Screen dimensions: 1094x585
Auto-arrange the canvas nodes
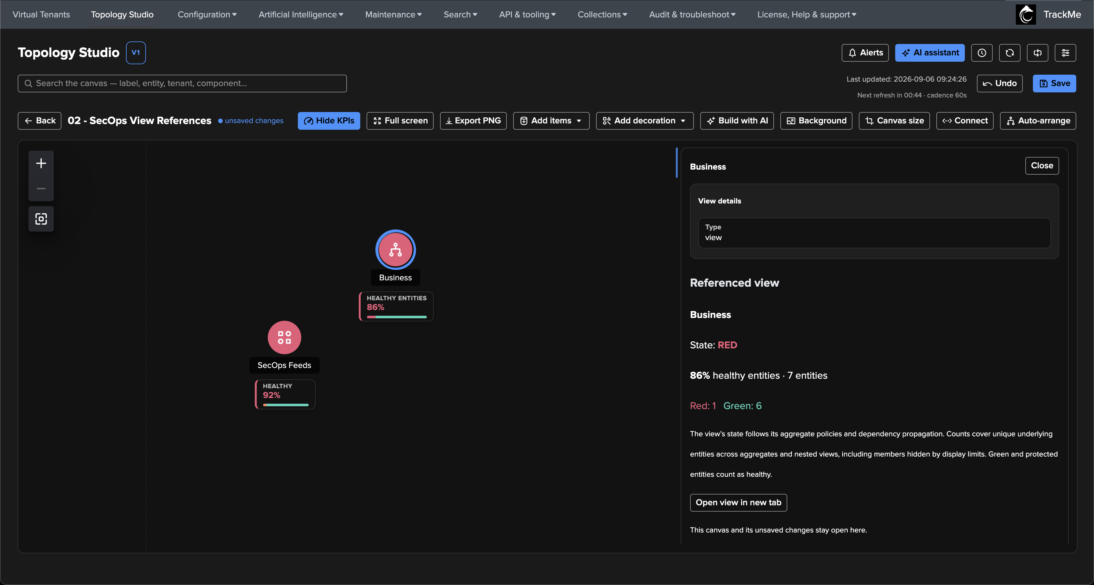(1038, 121)
